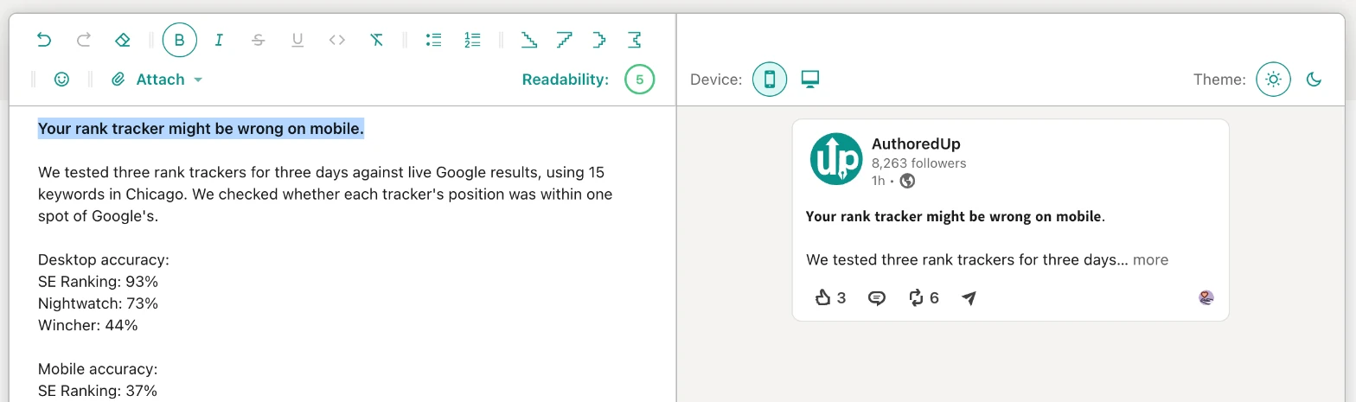
Task: Redo the last edit
Action: point(84,40)
